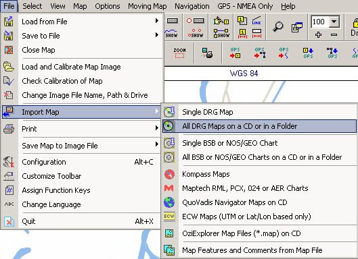The height and width of the screenshot is (259, 358).
Task: Expand the Save to File submenu
Action: point(82,36)
